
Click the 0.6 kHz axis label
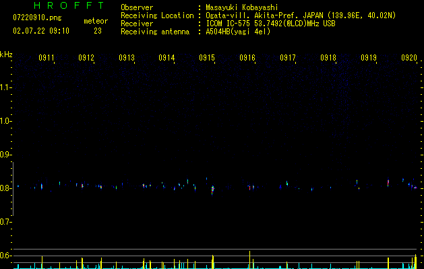[x=6, y=256]
